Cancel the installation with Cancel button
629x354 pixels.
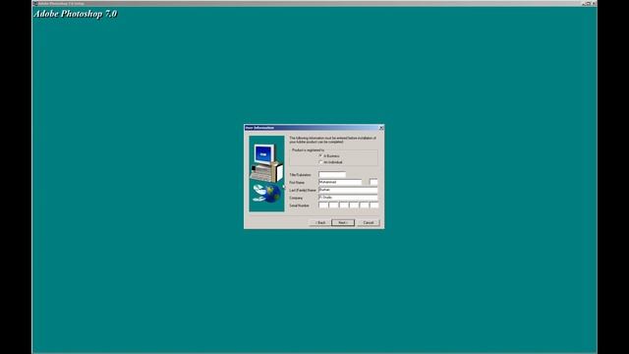[x=369, y=222]
